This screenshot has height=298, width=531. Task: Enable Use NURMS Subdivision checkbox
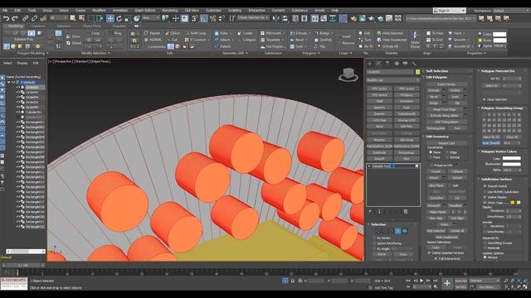tap(485, 191)
